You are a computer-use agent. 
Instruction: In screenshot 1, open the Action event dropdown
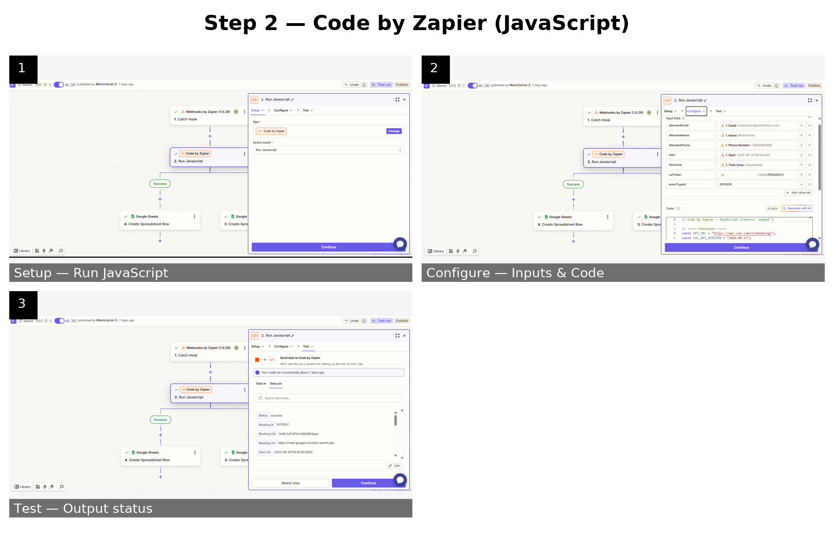click(329, 150)
